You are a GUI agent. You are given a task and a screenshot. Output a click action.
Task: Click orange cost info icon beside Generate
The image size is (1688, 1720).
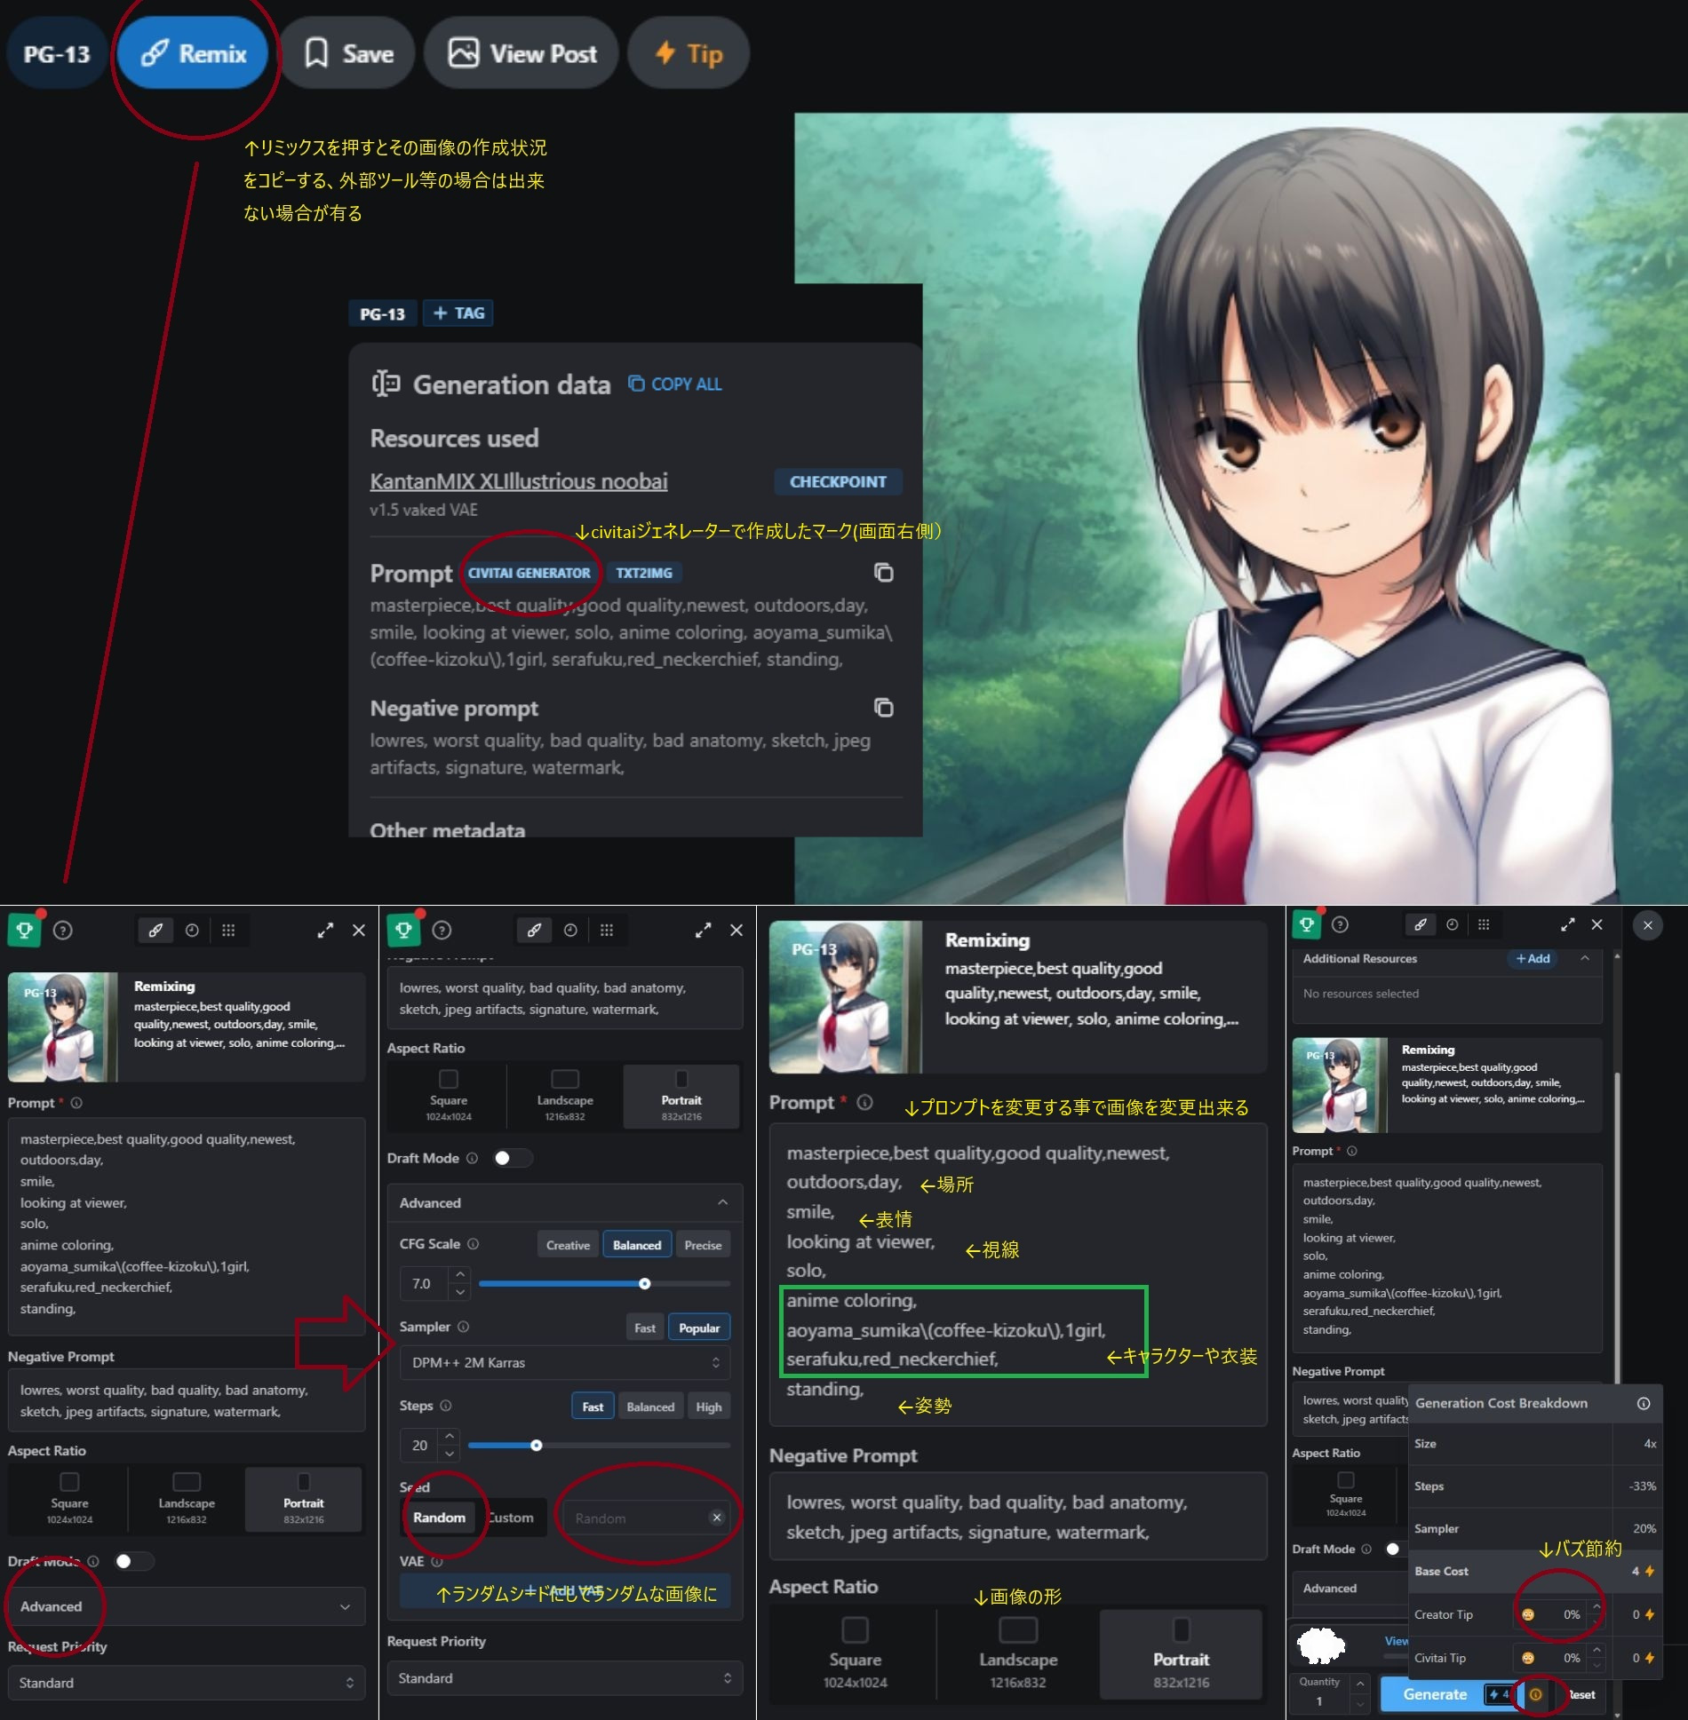click(1535, 1694)
